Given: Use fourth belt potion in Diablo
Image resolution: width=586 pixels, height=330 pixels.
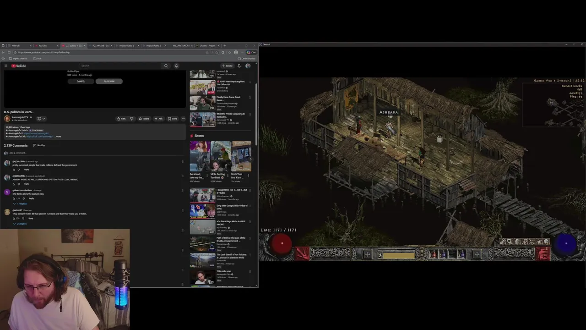Looking at the screenshot, I should click(462, 254).
